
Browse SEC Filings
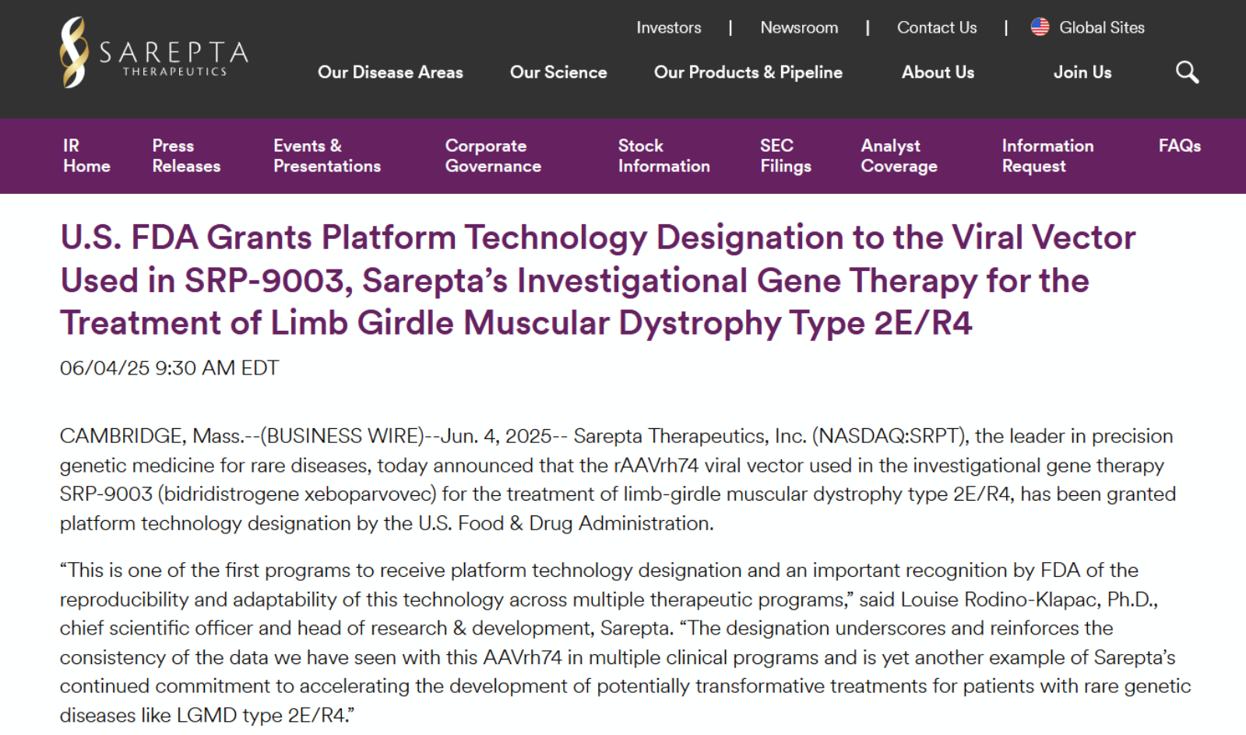[x=786, y=156]
